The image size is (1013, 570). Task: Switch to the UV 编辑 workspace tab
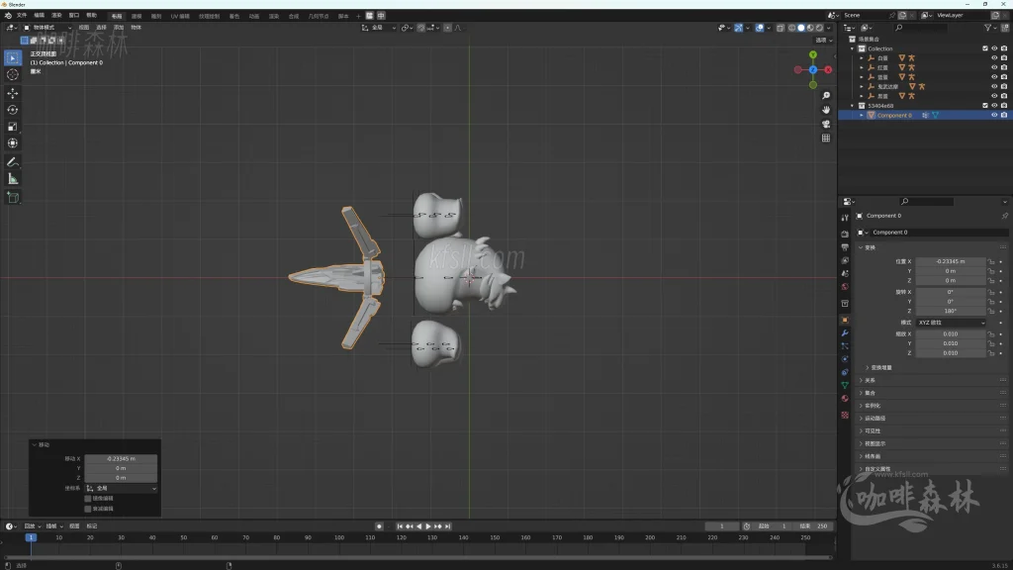[x=181, y=16]
